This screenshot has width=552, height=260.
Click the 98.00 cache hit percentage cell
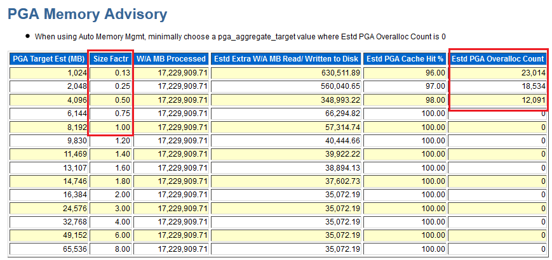pyautogui.click(x=405, y=100)
